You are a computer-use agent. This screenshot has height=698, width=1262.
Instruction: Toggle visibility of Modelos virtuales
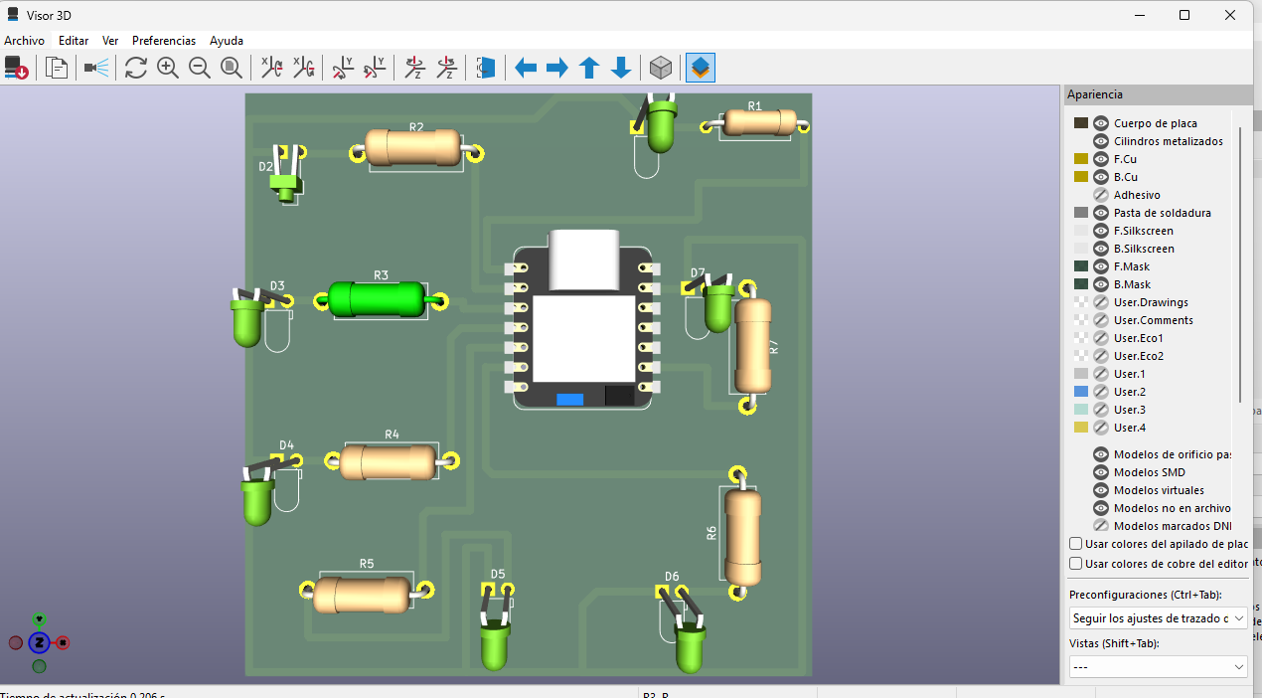click(x=1101, y=490)
